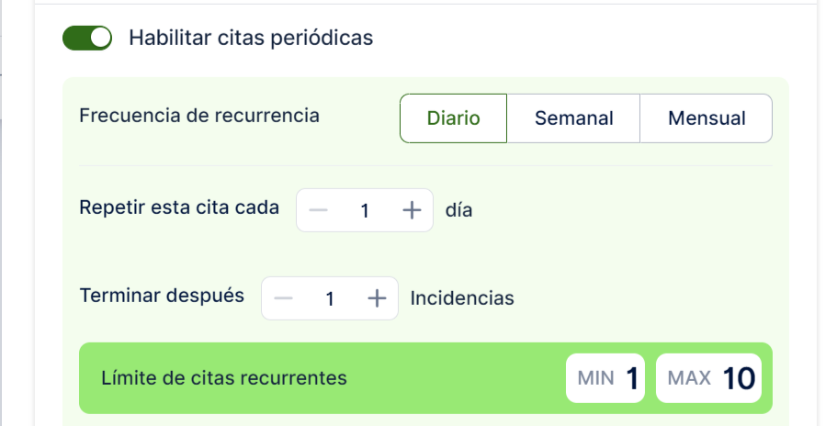The width and height of the screenshot is (837, 426).
Task: Decrease Terminar después count with minus
Action: (284, 298)
